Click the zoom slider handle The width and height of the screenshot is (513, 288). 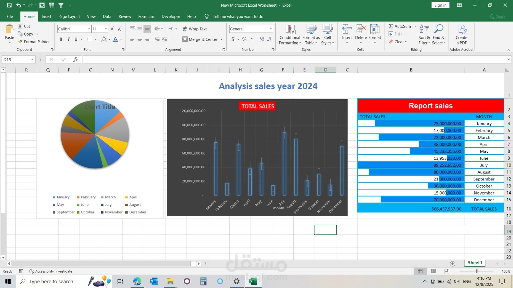pos(476,271)
